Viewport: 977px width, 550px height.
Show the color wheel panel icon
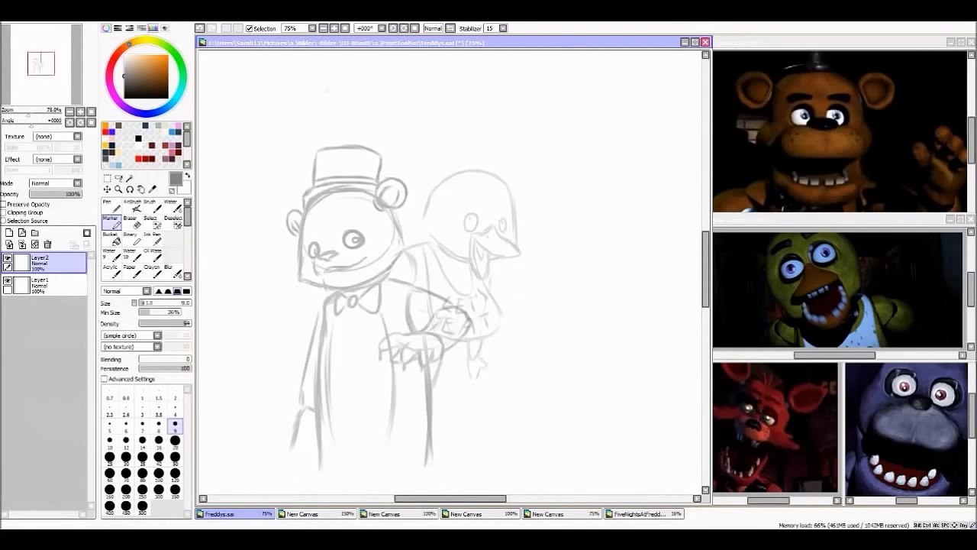(x=106, y=28)
